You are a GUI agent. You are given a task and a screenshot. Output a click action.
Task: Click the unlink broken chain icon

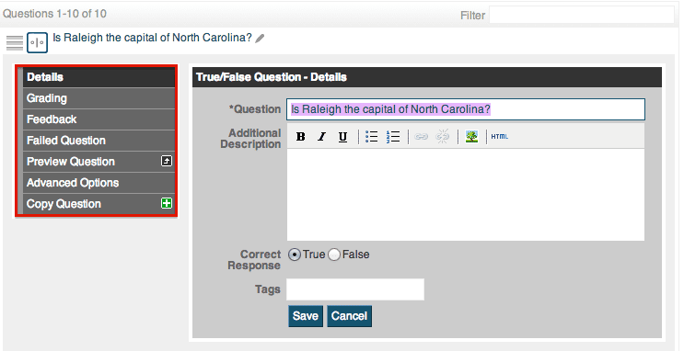click(442, 137)
